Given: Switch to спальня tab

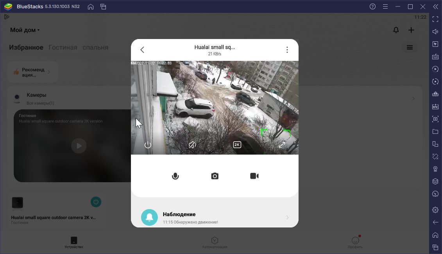Looking at the screenshot, I should point(95,47).
